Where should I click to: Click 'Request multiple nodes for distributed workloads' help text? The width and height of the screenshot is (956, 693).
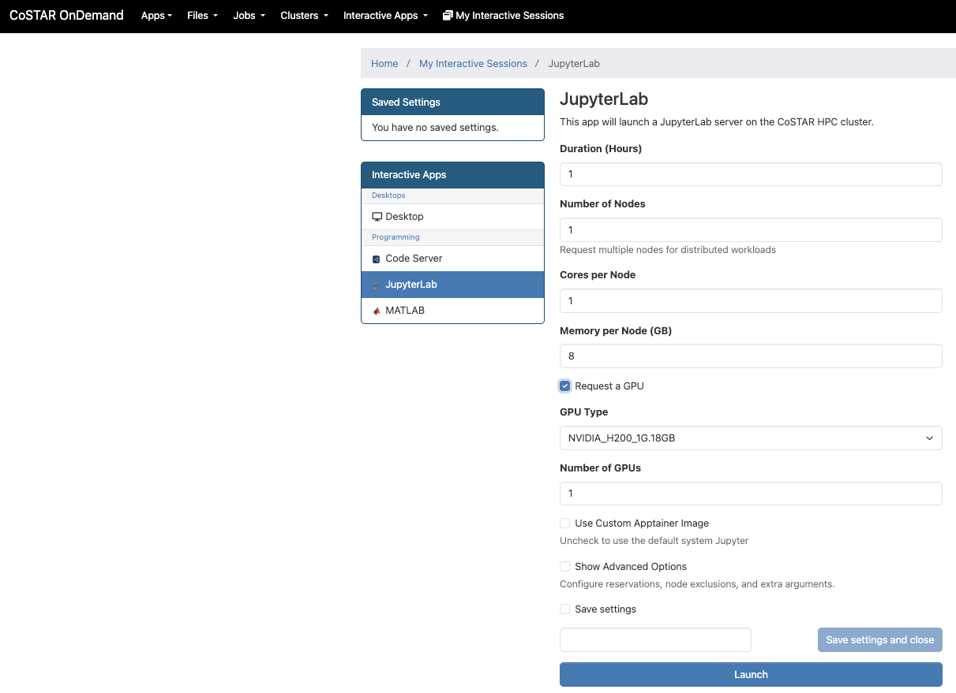(668, 250)
